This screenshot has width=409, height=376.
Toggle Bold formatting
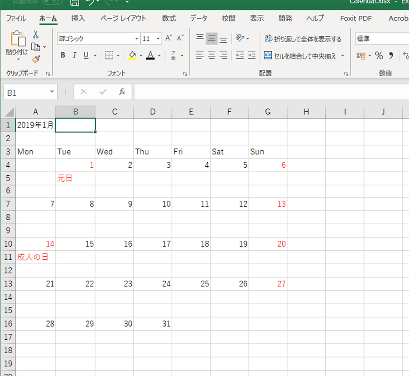point(63,55)
